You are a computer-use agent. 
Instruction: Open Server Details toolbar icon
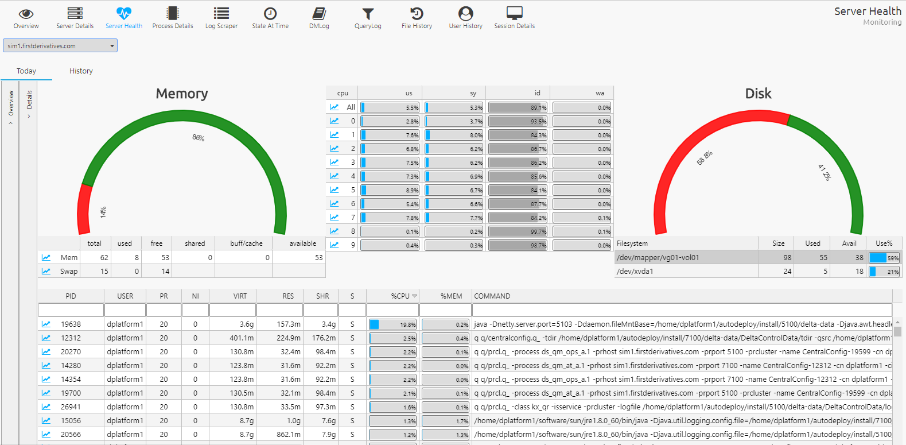point(75,13)
